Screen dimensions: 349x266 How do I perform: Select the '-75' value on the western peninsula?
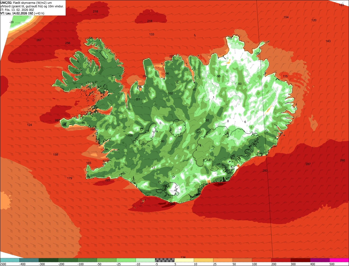[x=83, y=123]
